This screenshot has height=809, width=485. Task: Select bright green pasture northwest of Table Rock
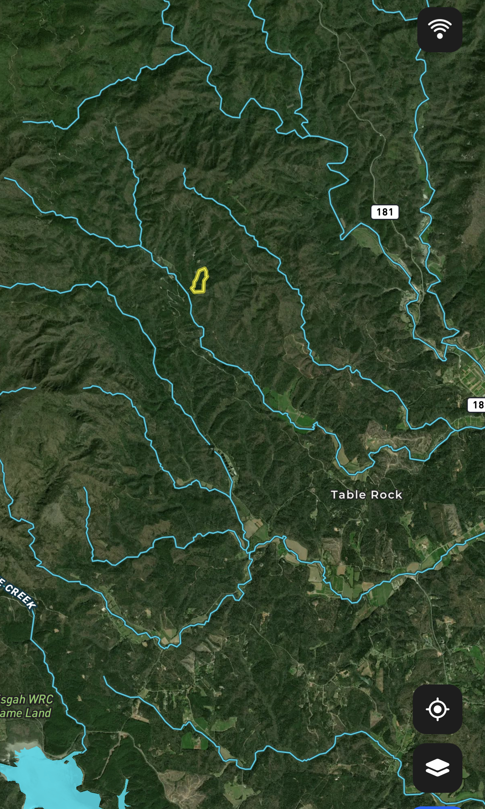tap(289, 406)
